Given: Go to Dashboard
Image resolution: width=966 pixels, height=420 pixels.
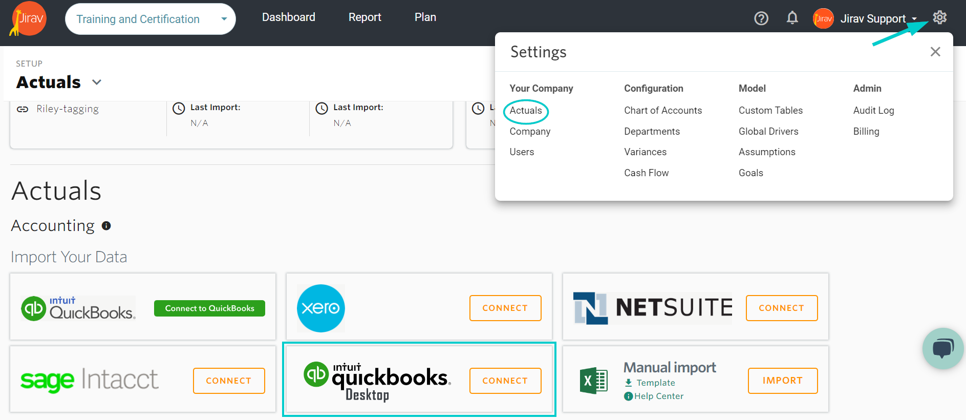Looking at the screenshot, I should pos(289,17).
